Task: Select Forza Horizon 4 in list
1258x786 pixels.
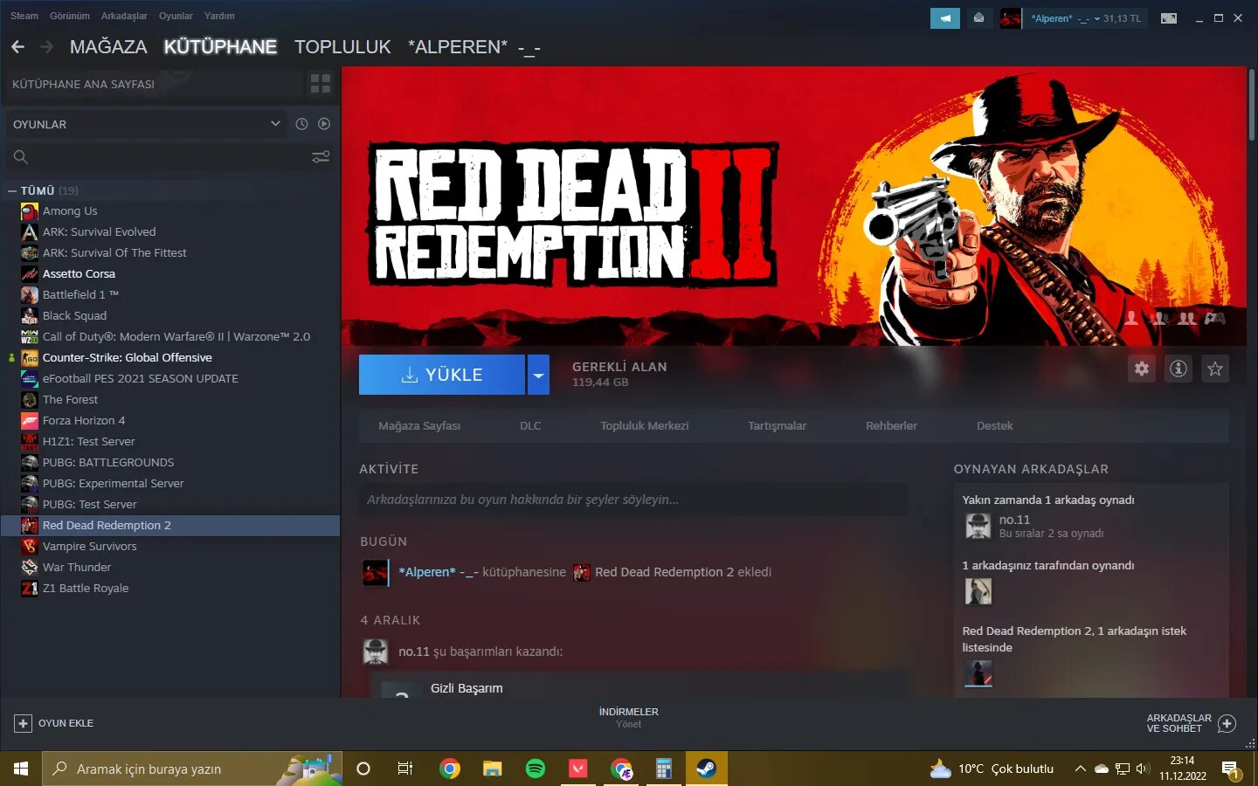Action: pyautogui.click(x=170, y=420)
